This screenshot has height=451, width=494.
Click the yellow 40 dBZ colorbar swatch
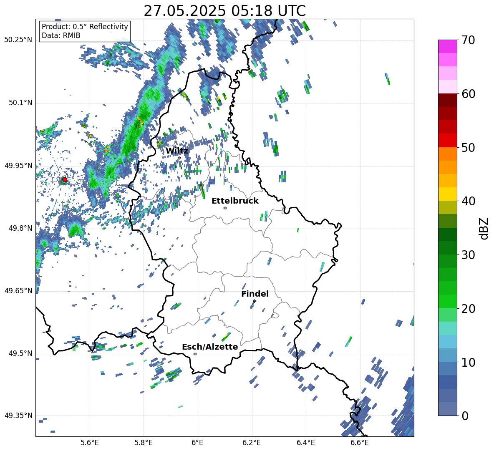click(x=447, y=194)
